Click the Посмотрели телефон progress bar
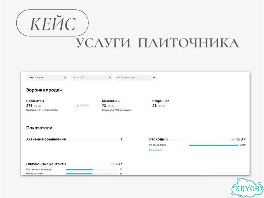 pyautogui.click(x=92, y=170)
